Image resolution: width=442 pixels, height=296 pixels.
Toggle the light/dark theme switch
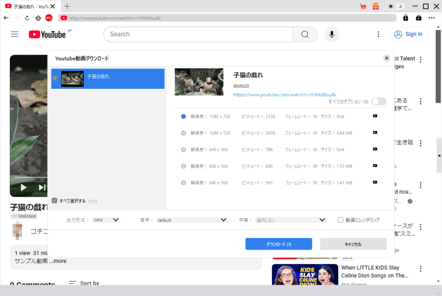395,7
